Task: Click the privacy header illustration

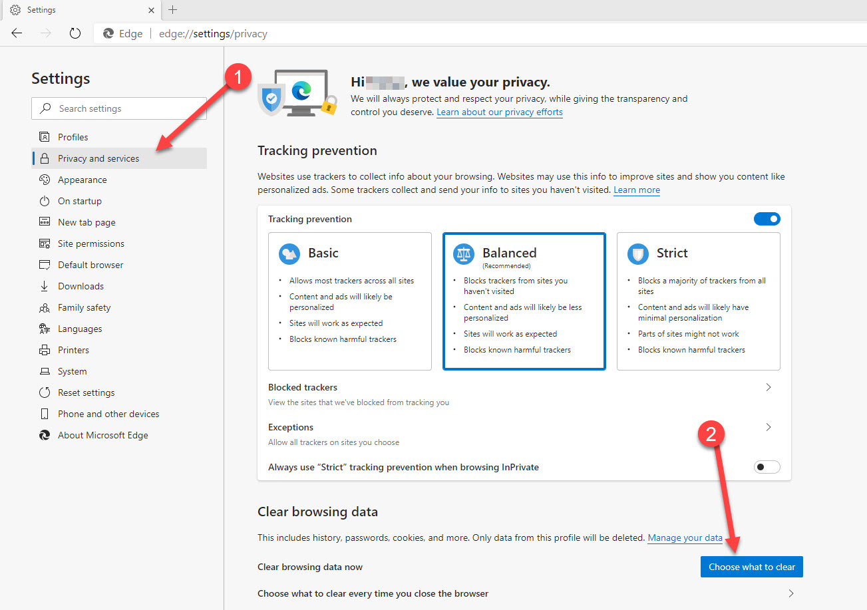Action: [298, 93]
